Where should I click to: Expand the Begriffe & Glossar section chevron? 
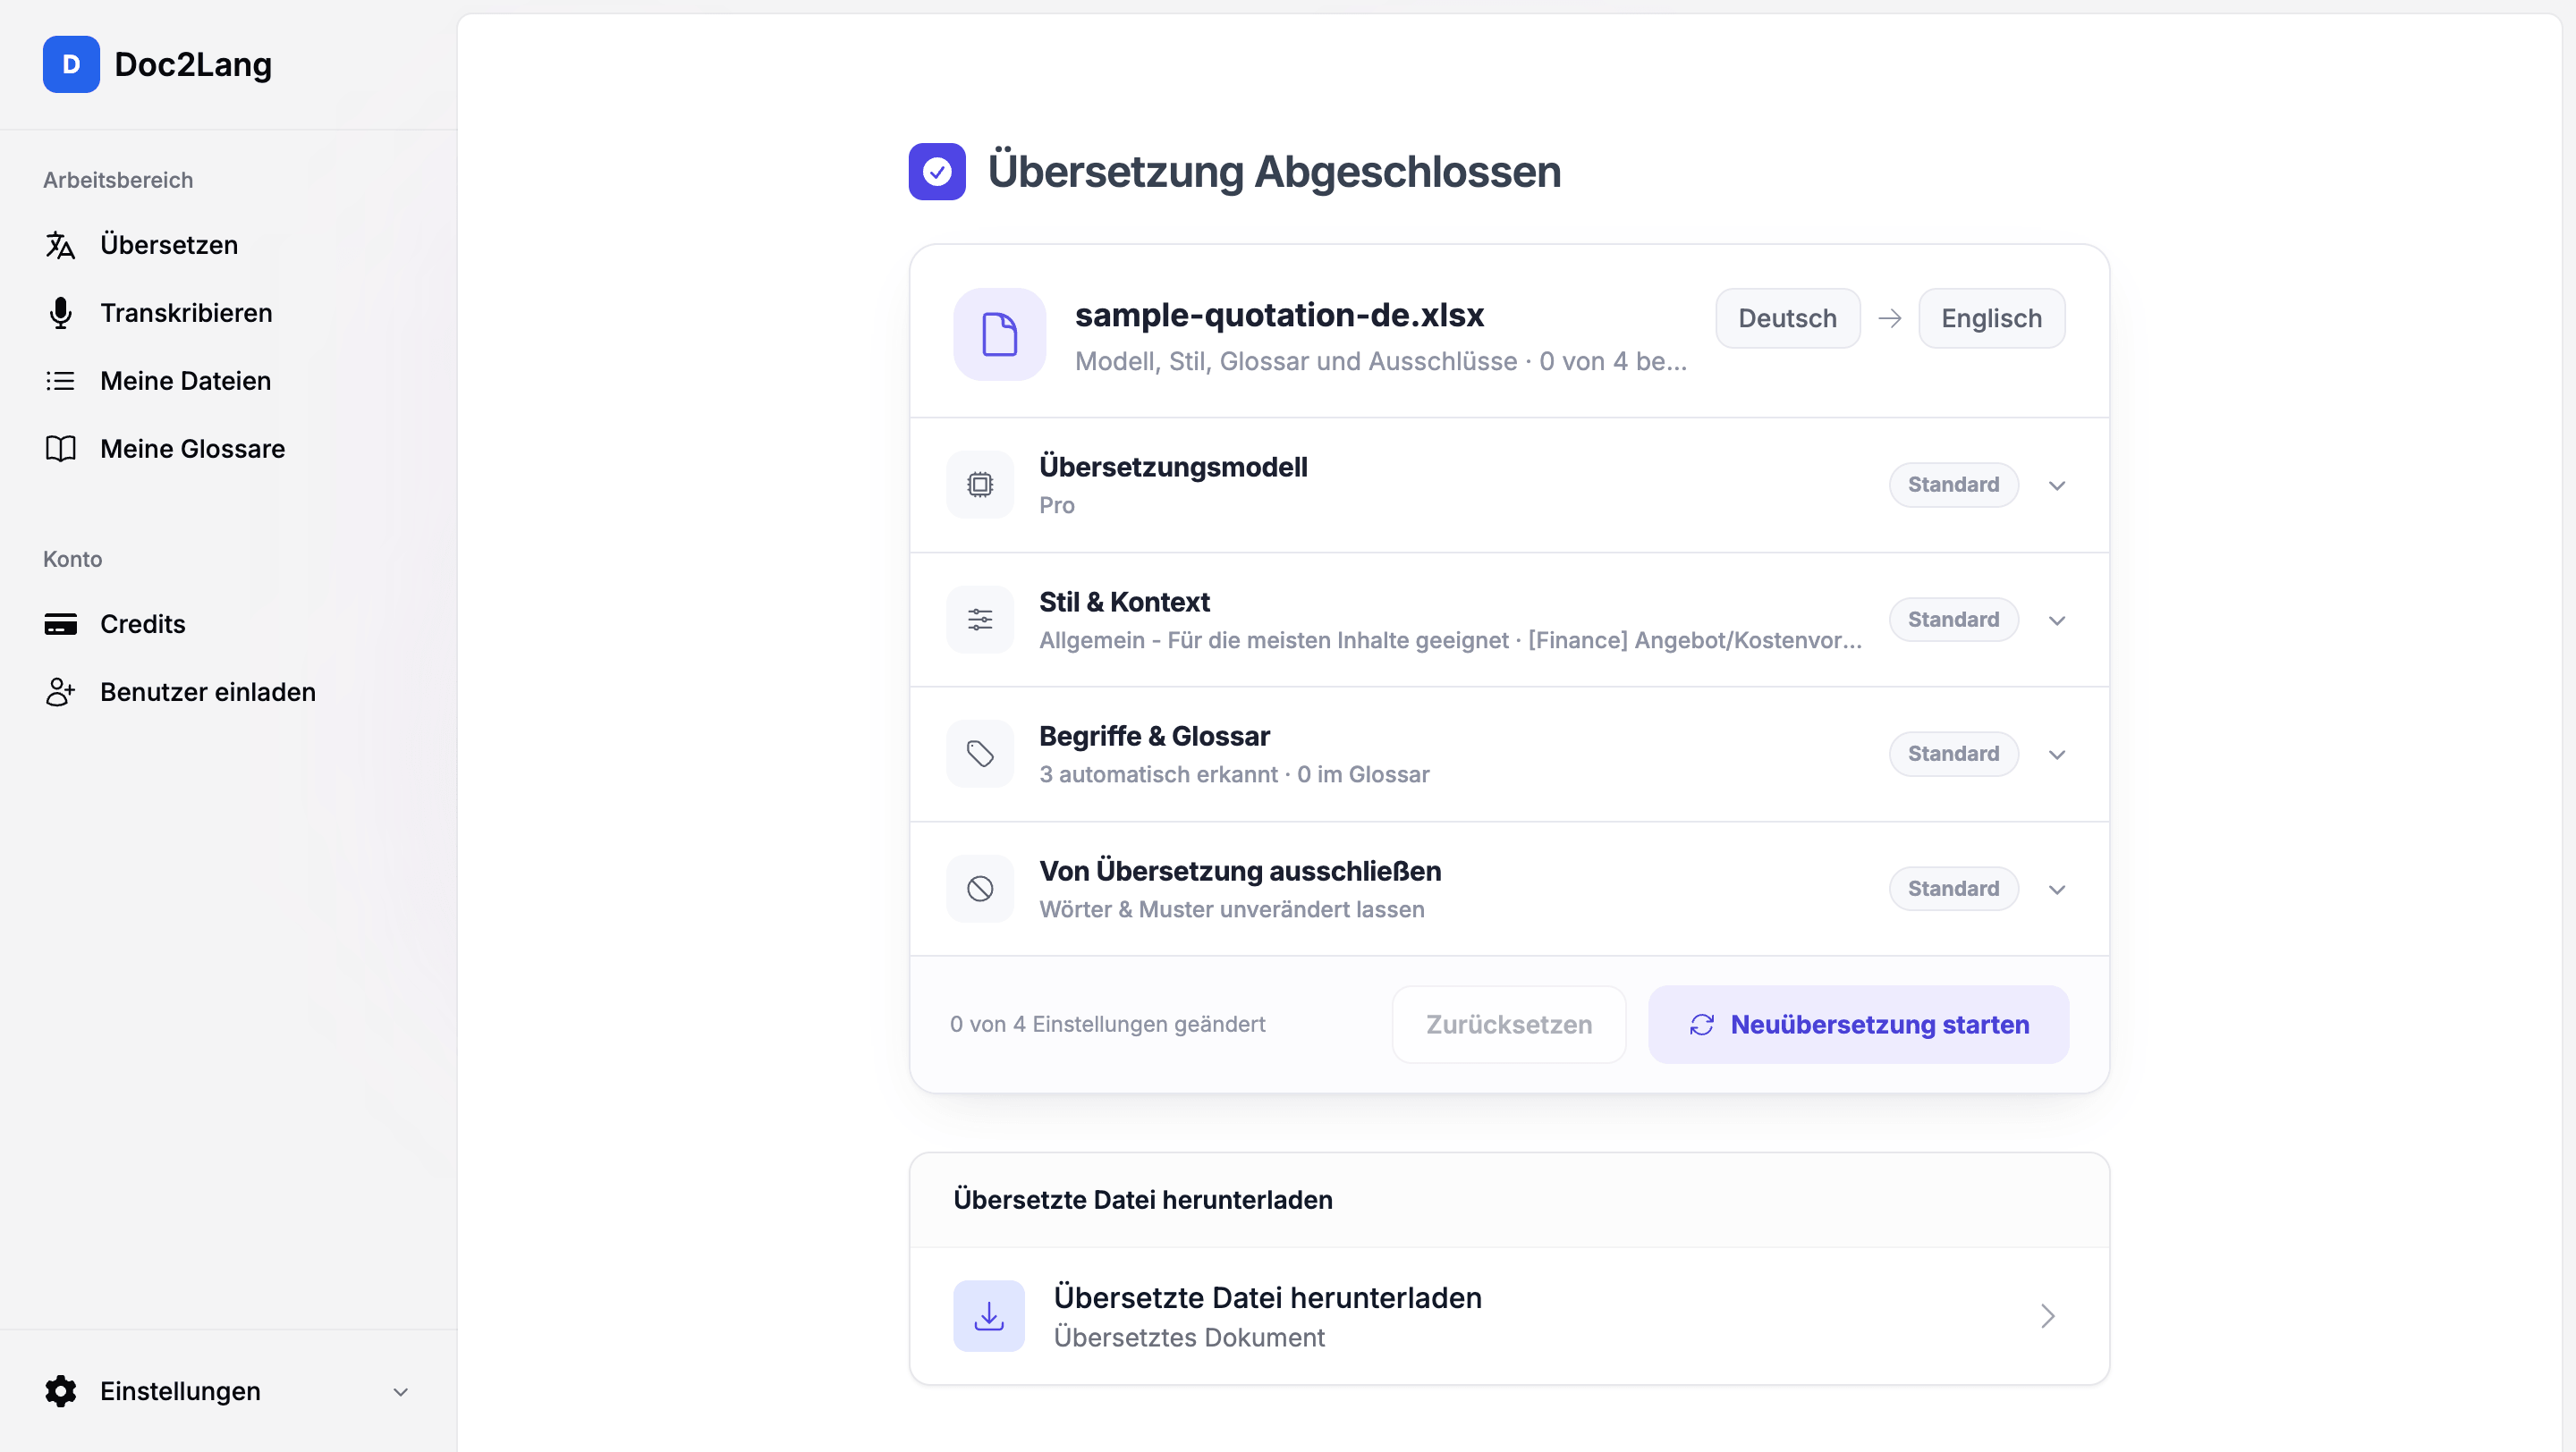point(2056,755)
